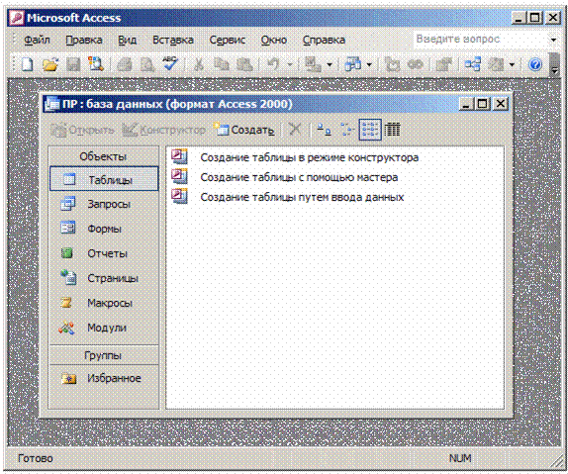Click the Открыть button in database window
Viewport: 568px width, 474px height.
point(82,130)
